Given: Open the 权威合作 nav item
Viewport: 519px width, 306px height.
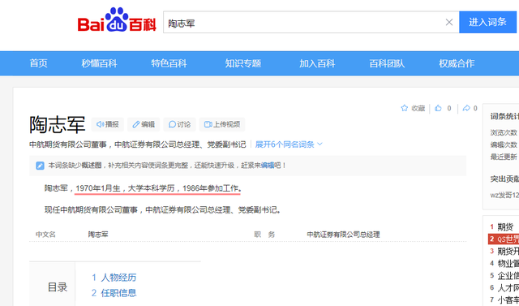Looking at the screenshot, I should click(457, 63).
